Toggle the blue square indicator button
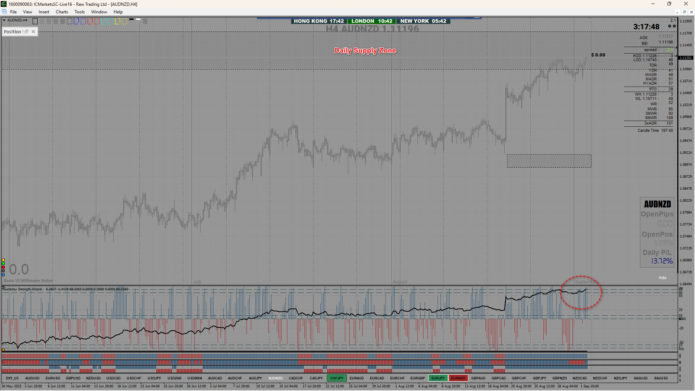Viewport: 695px width, 391px height. point(3,275)
